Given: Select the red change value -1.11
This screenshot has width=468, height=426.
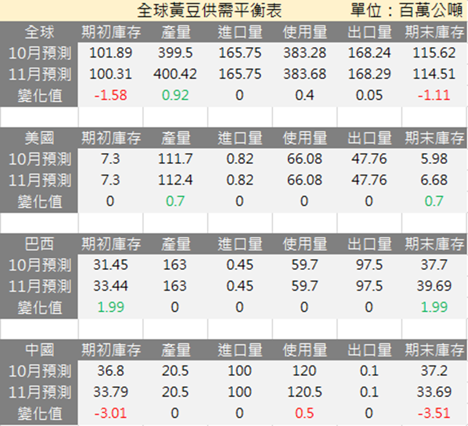Looking at the screenshot, I should [x=434, y=95].
